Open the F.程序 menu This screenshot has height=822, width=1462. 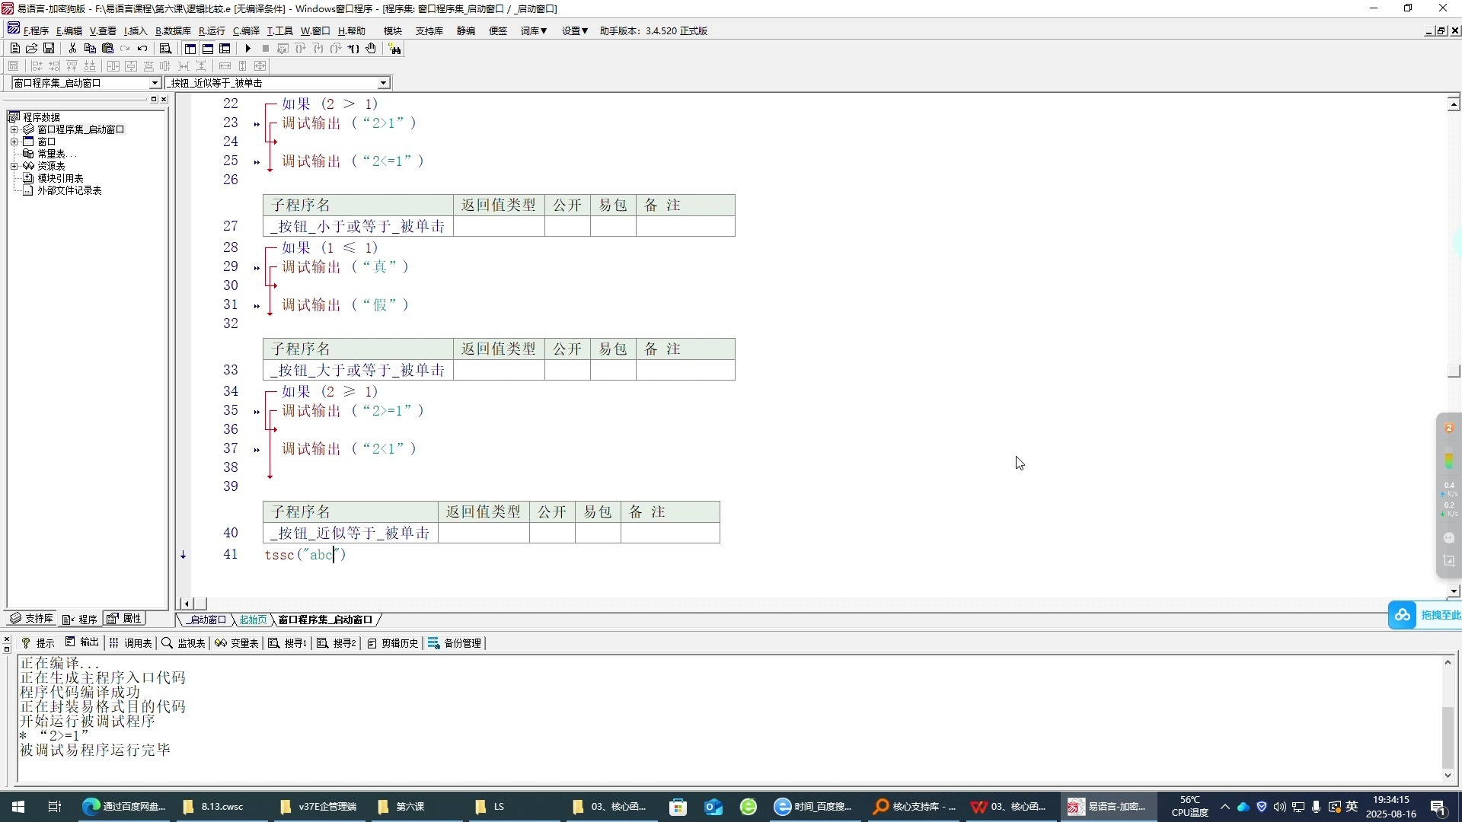click(x=36, y=30)
